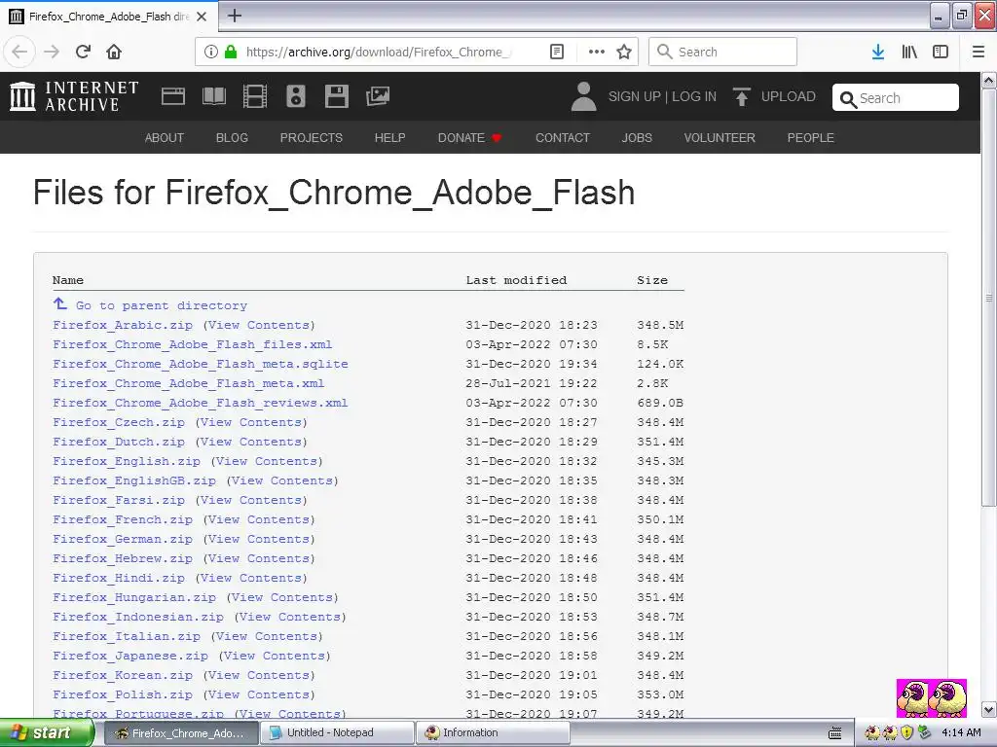Open the Library icon in Firefox toolbar
Image resolution: width=997 pixels, height=747 pixels.
pos(909,52)
